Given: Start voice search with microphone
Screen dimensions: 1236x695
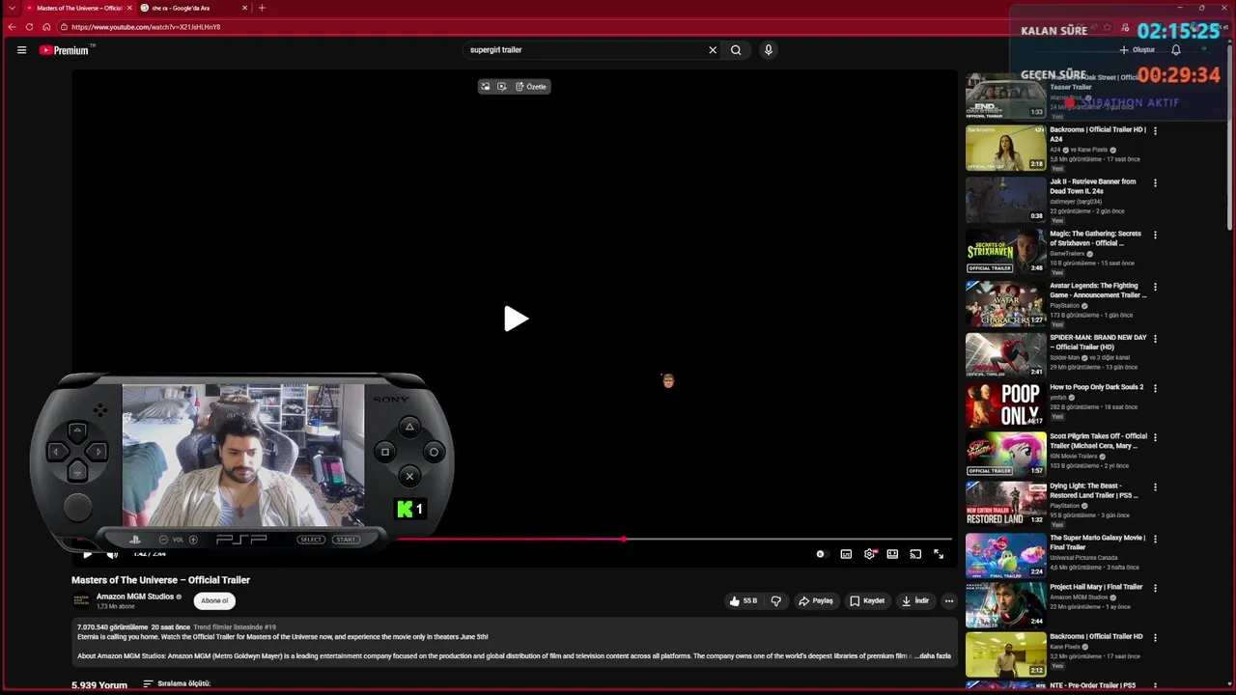Looking at the screenshot, I should click(769, 50).
